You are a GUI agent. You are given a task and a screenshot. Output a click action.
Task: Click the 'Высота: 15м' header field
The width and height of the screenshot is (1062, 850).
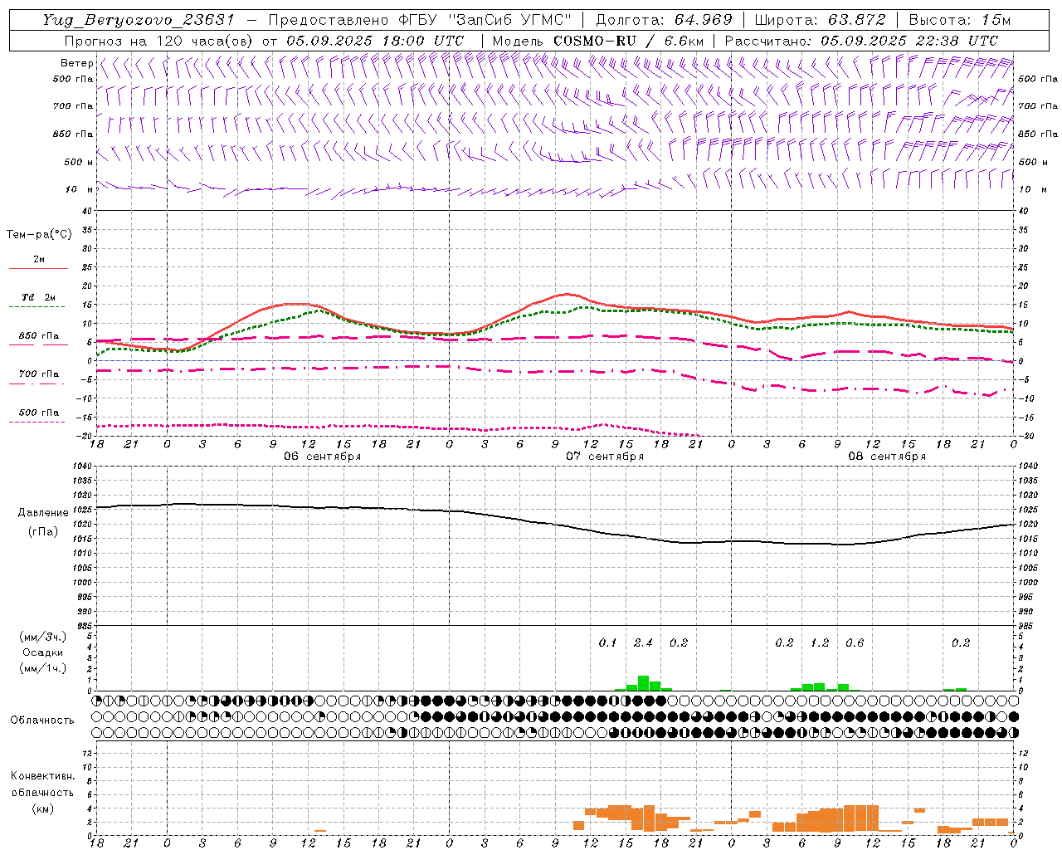pos(959,20)
